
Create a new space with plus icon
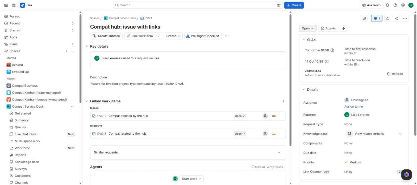66,51
